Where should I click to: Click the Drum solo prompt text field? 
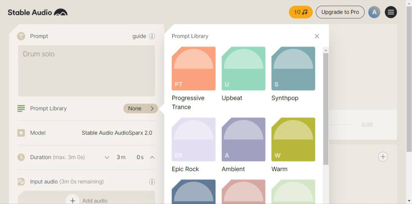point(86,71)
